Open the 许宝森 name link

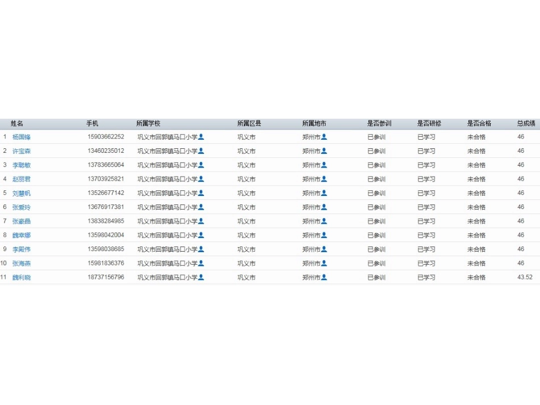pyautogui.click(x=22, y=151)
